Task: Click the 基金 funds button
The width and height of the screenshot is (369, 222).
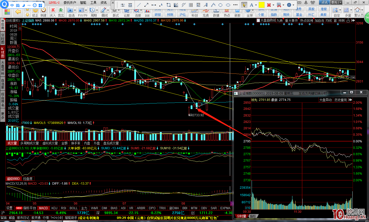Action: pyautogui.click(x=299, y=15)
